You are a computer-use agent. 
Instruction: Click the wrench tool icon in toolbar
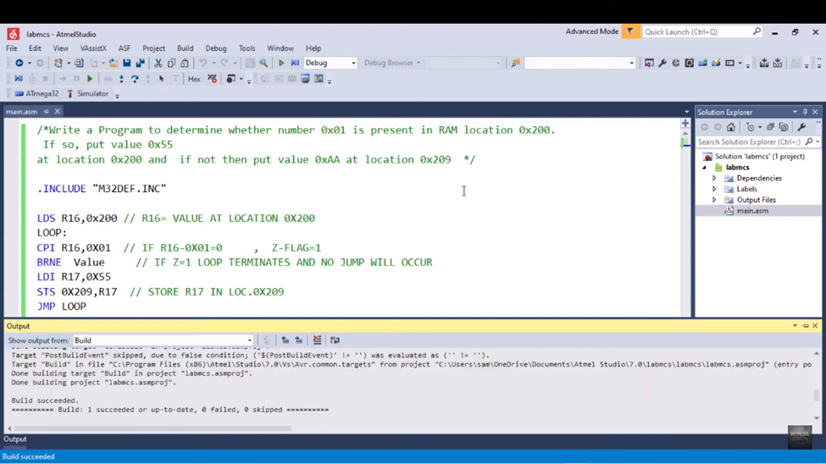662,64
